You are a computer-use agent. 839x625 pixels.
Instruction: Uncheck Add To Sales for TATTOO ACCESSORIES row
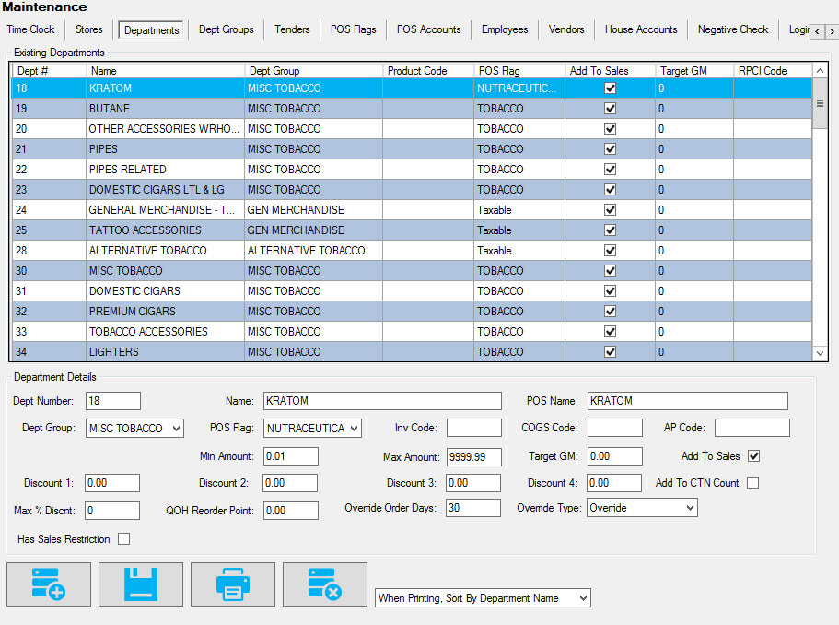coord(610,230)
